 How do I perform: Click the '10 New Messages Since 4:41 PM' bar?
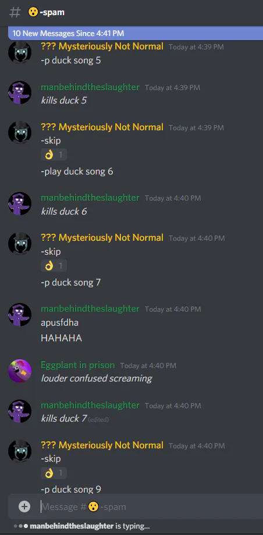(136, 34)
